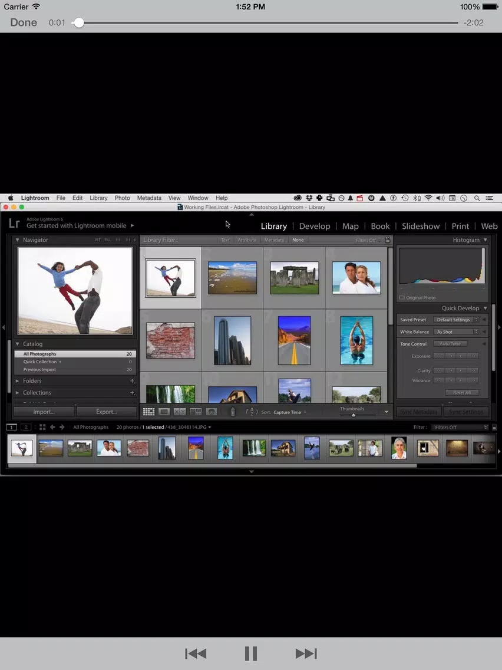The height and width of the screenshot is (670, 502).
Task: Click the Wi-Fi icon in the Mac menu bar
Action: click(428, 198)
